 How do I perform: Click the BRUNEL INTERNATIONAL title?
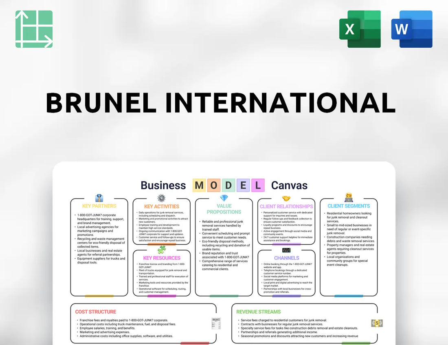[221, 103]
